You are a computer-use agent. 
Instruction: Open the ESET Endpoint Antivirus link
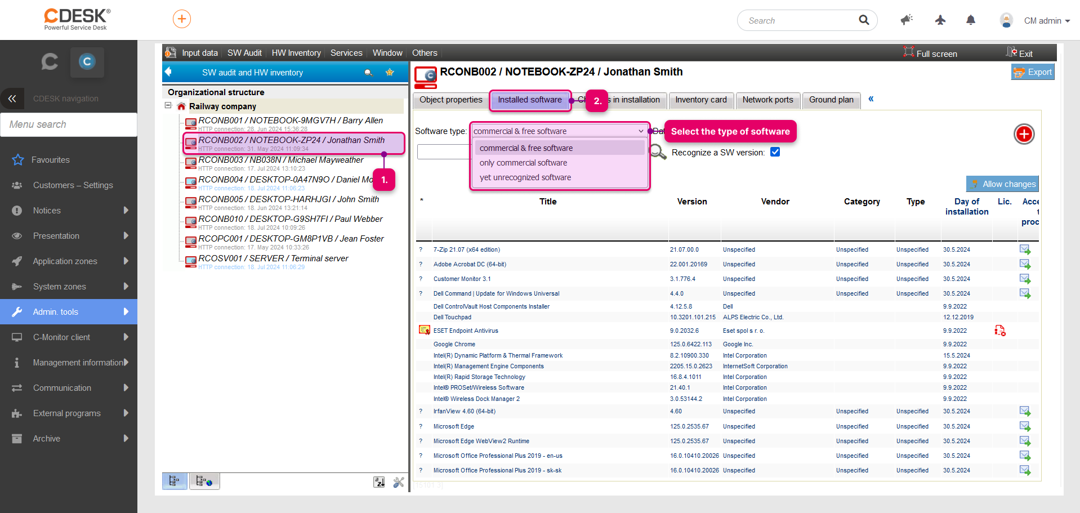pos(466,331)
